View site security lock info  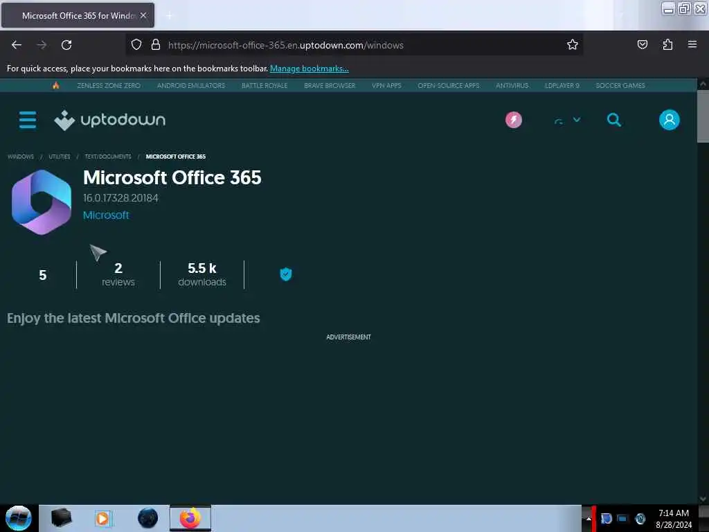coord(156,44)
